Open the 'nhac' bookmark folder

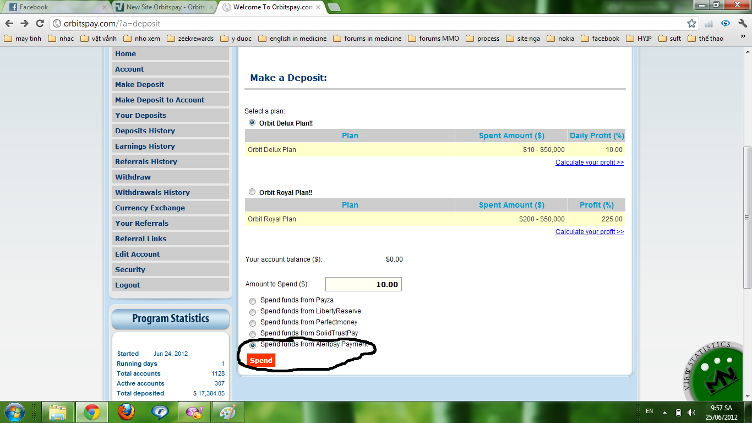click(61, 39)
